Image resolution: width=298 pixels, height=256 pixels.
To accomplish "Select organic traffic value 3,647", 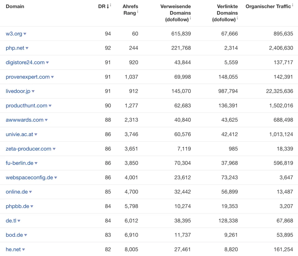I will tap(286, 178).
